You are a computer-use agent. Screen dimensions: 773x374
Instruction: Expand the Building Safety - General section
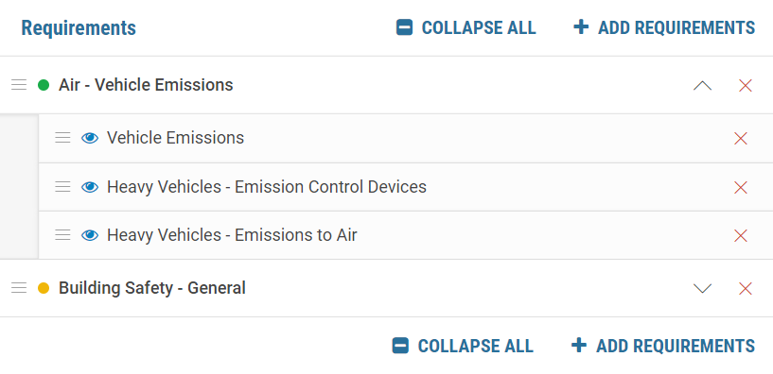click(702, 288)
